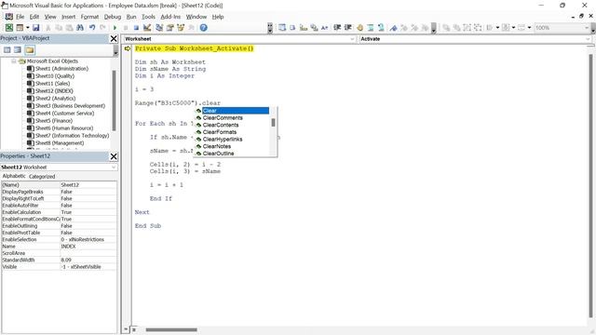The height and width of the screenshot is (335, 596).
Task: Open the Edit menu
Action: coord(34,17)
